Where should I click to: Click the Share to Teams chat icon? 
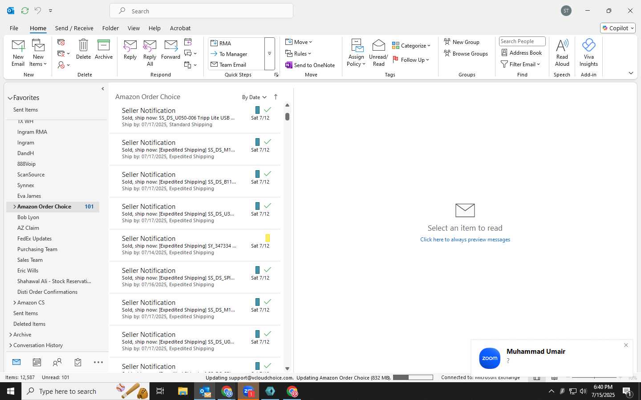tap(190, 53)
